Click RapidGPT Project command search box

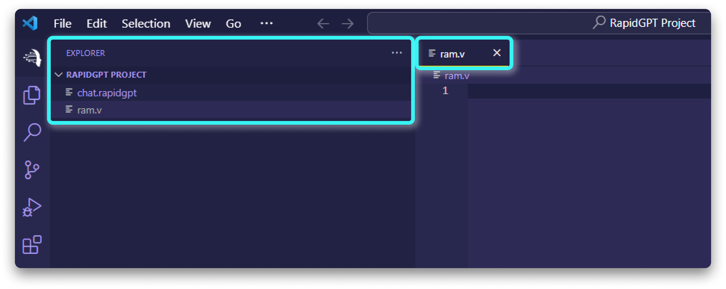[539, 23]
